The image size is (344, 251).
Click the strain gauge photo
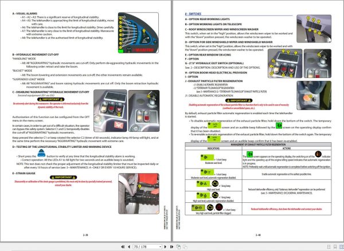pos(139,194)
